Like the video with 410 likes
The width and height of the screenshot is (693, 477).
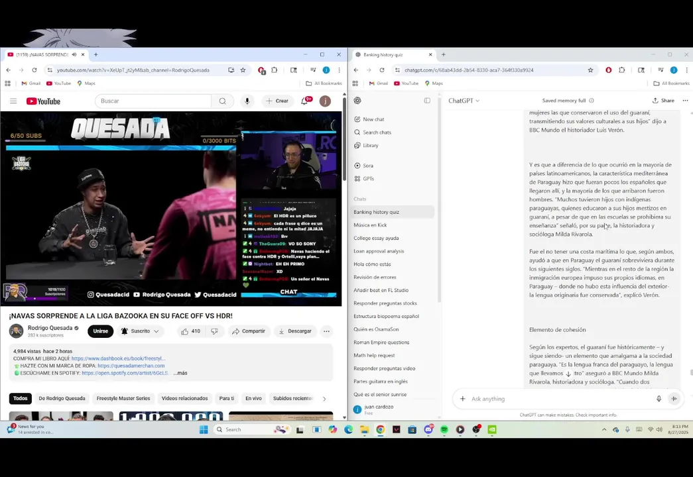tap(191, 331)
